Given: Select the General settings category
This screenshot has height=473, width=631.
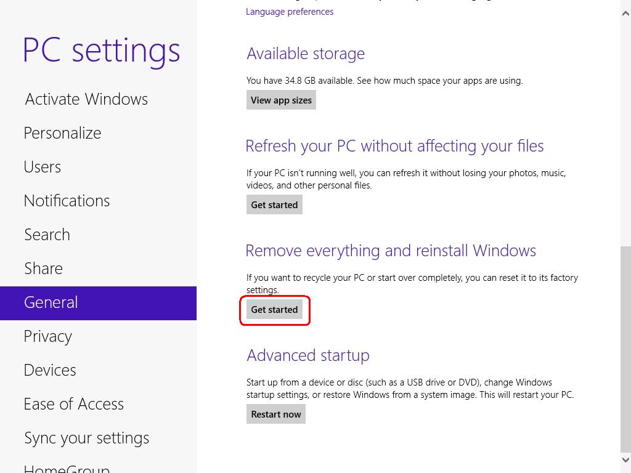Looking at the screenshot, I should pos(51,302).
